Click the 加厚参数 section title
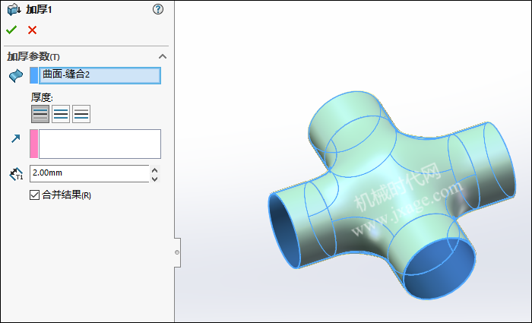Image resolution: width=532 pixels, height=323 pixels. [x=33, y=56]
